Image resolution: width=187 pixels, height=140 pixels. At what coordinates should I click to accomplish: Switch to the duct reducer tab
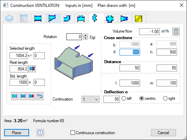coord(124,19)
